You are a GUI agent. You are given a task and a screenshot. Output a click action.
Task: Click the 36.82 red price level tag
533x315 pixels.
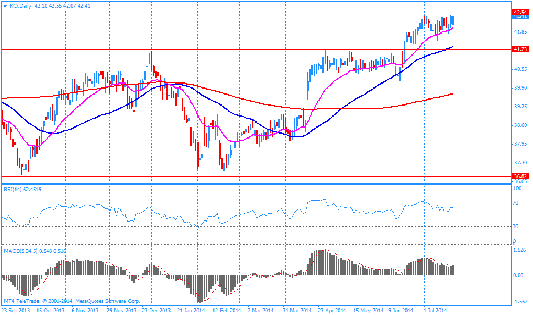pos(520,176)
